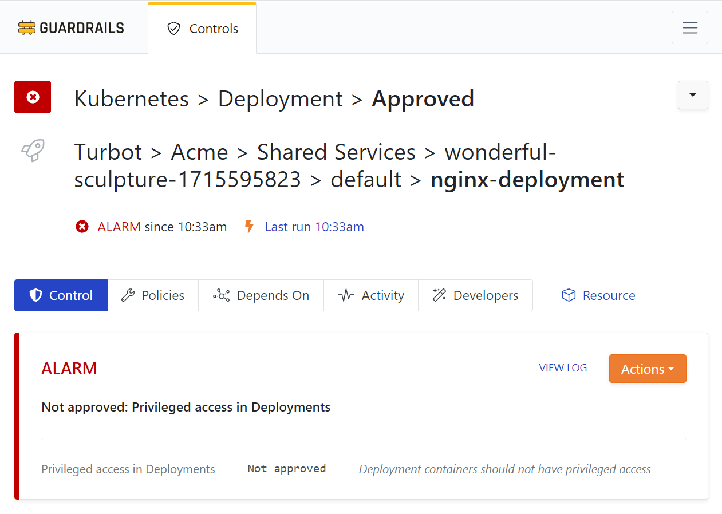Image resolution: width=722 pixels, height=514 pixels.
Task: Click the lightning bolt icon beside Last run
Action: point(249,227)
